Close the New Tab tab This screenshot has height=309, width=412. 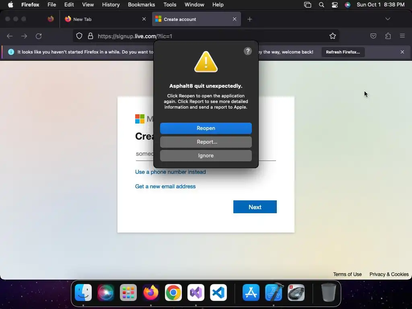144,19
